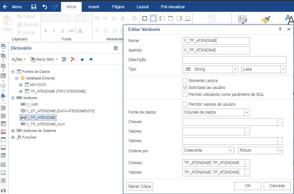The height and width of the screenshot is (194, 294).
Task: Click the left border icon
Action: (x=162, y=18)
